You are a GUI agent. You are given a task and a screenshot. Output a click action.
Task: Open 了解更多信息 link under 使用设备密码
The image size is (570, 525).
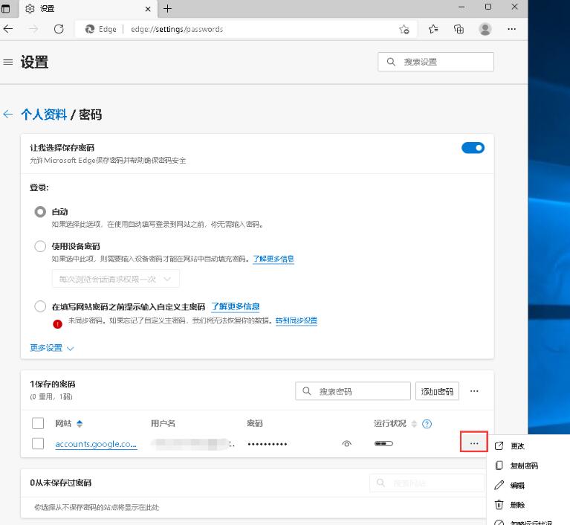[273, 259]
